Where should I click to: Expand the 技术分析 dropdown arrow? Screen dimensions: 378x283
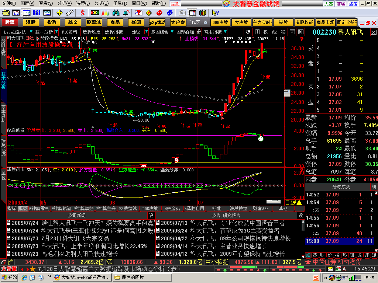56,32
